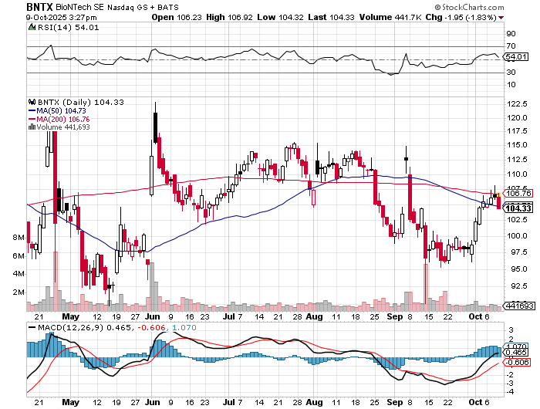Click the Nasdaq GS + BATS exchange label
The image size is (540, 409).
[143, 7]
